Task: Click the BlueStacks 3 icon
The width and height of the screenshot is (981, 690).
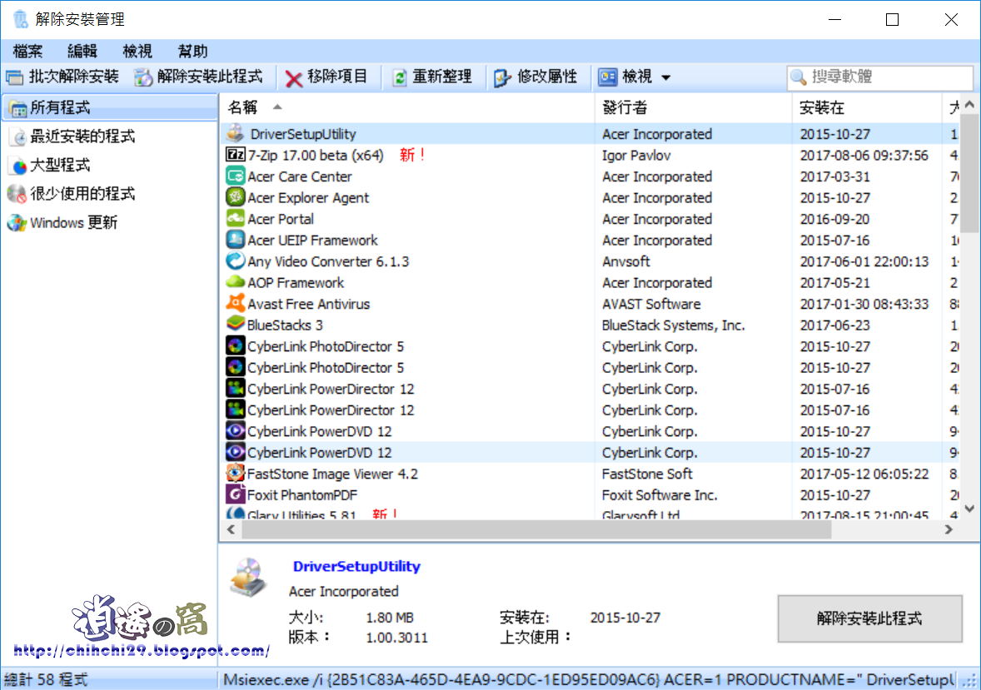Action: click(235, 324)
